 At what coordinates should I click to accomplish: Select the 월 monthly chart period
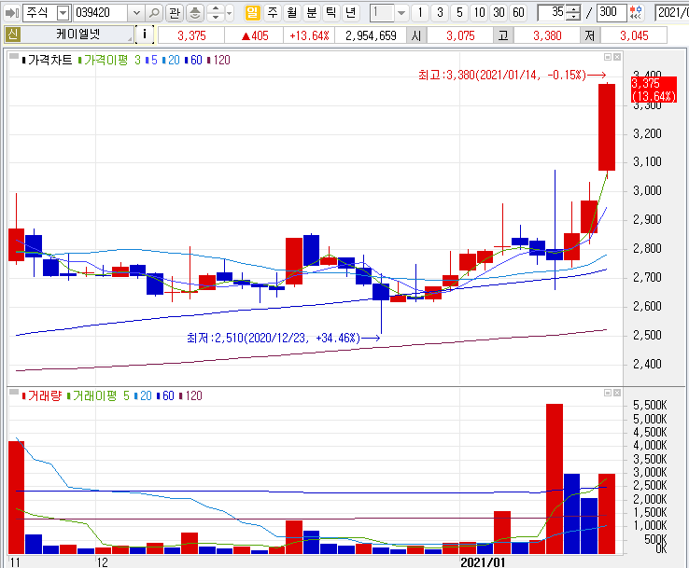(292, 13)
